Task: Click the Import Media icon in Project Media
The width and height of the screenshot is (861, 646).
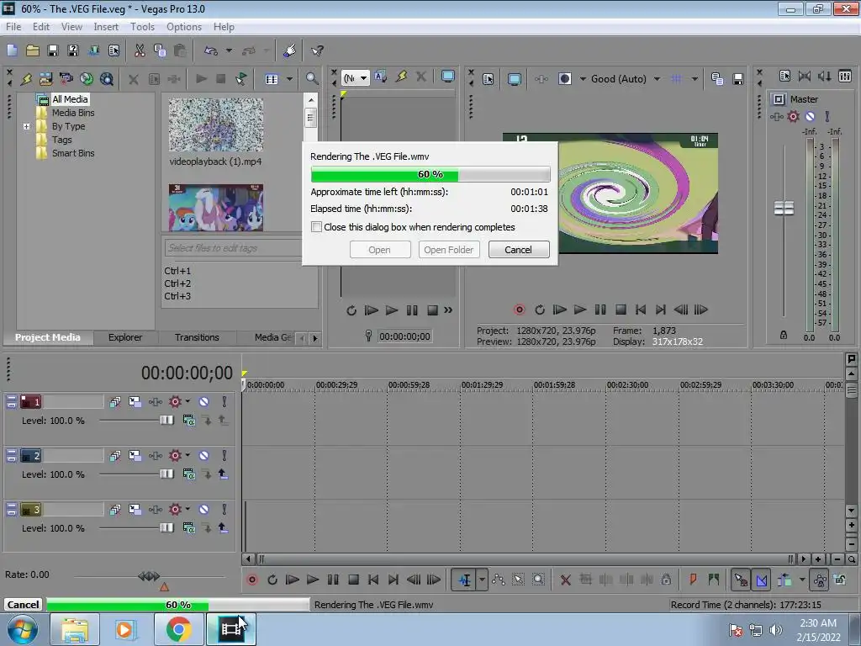Action: point(45,78)
